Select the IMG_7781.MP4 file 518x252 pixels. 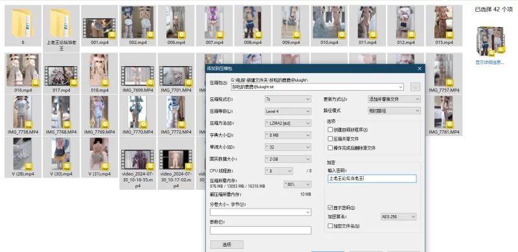[x=444, y=115]
